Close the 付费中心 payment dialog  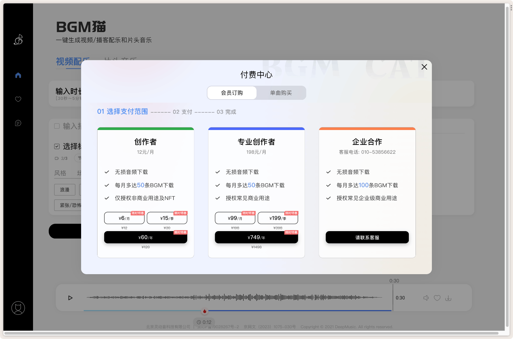[424, 67]
